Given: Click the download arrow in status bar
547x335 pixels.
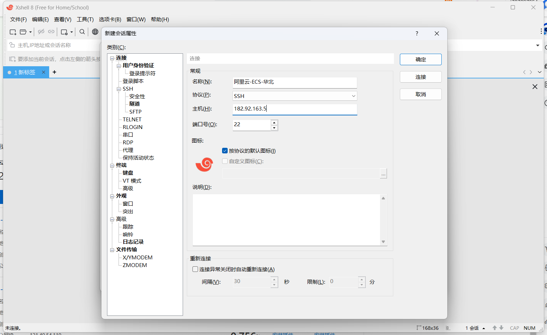Looking at the screenshot, I should click(501, 328).
